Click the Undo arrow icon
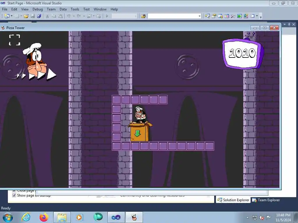Viewport: 298px width, 223px height. pos(69,16)
